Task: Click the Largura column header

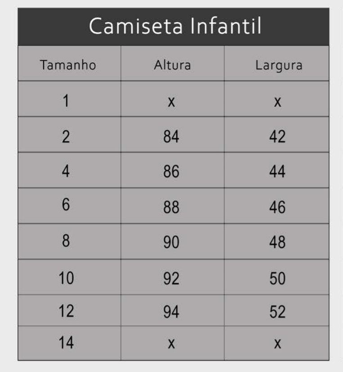Action: tap(279, 65)
